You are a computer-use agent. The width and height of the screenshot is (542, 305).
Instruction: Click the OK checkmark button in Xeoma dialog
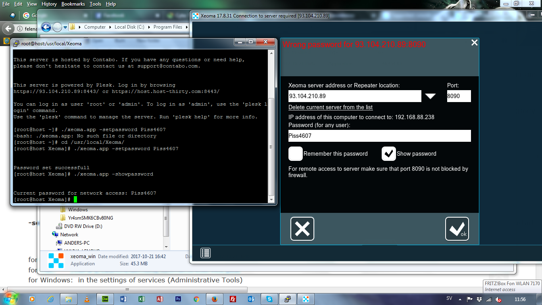point(457,229)
